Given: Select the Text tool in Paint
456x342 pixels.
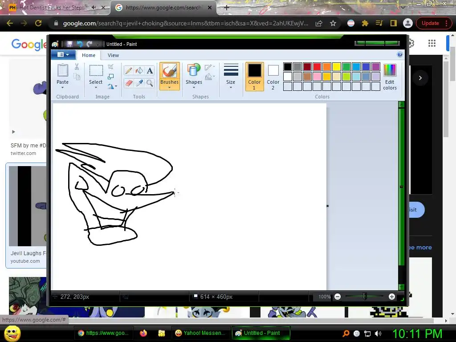Looking at the screenshot, I should pyautogui.click(x=150, y=71).
